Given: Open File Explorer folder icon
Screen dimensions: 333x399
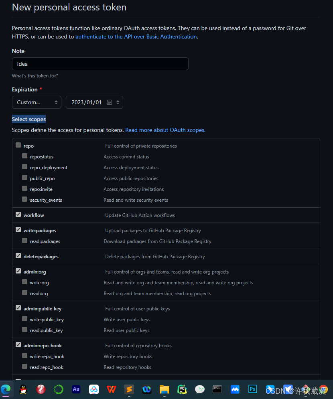Looking at the screenshot, I should (164, 389).
